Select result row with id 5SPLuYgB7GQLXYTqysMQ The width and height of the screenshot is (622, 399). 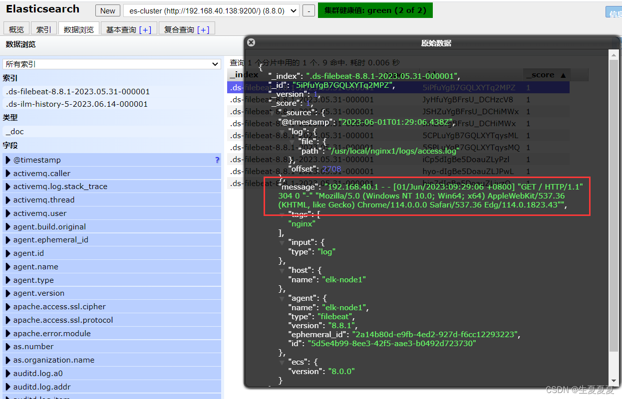tap(398, 147)
